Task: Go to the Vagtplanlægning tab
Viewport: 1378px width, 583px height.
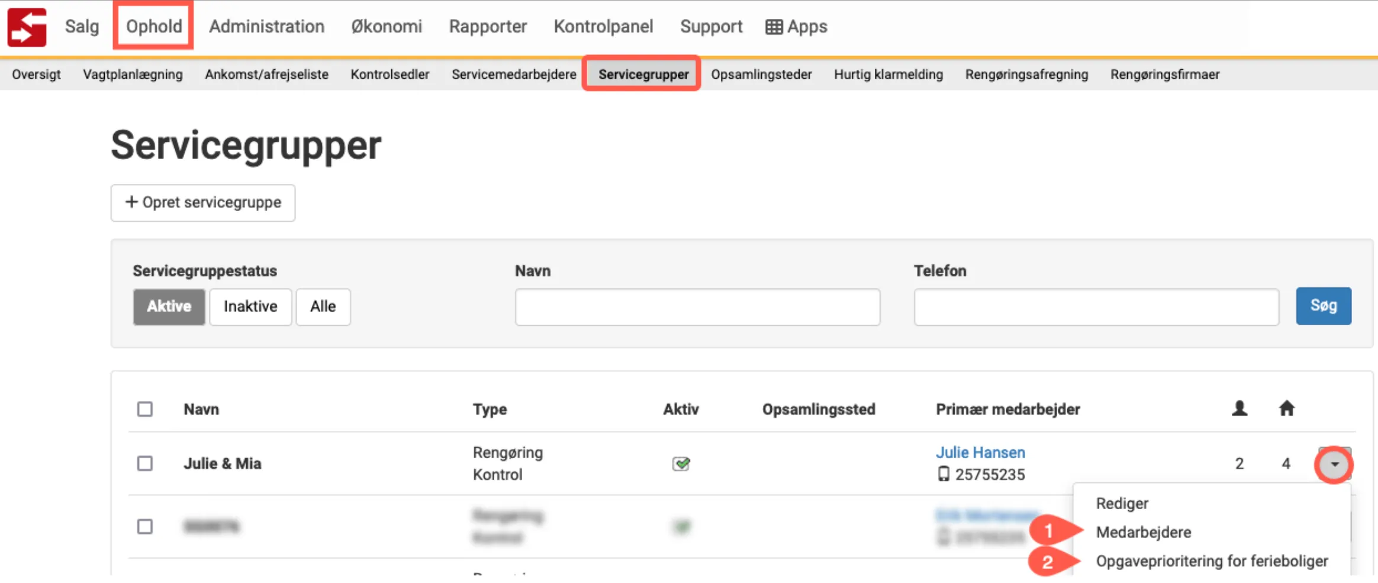Action: [x=133, y=75]
